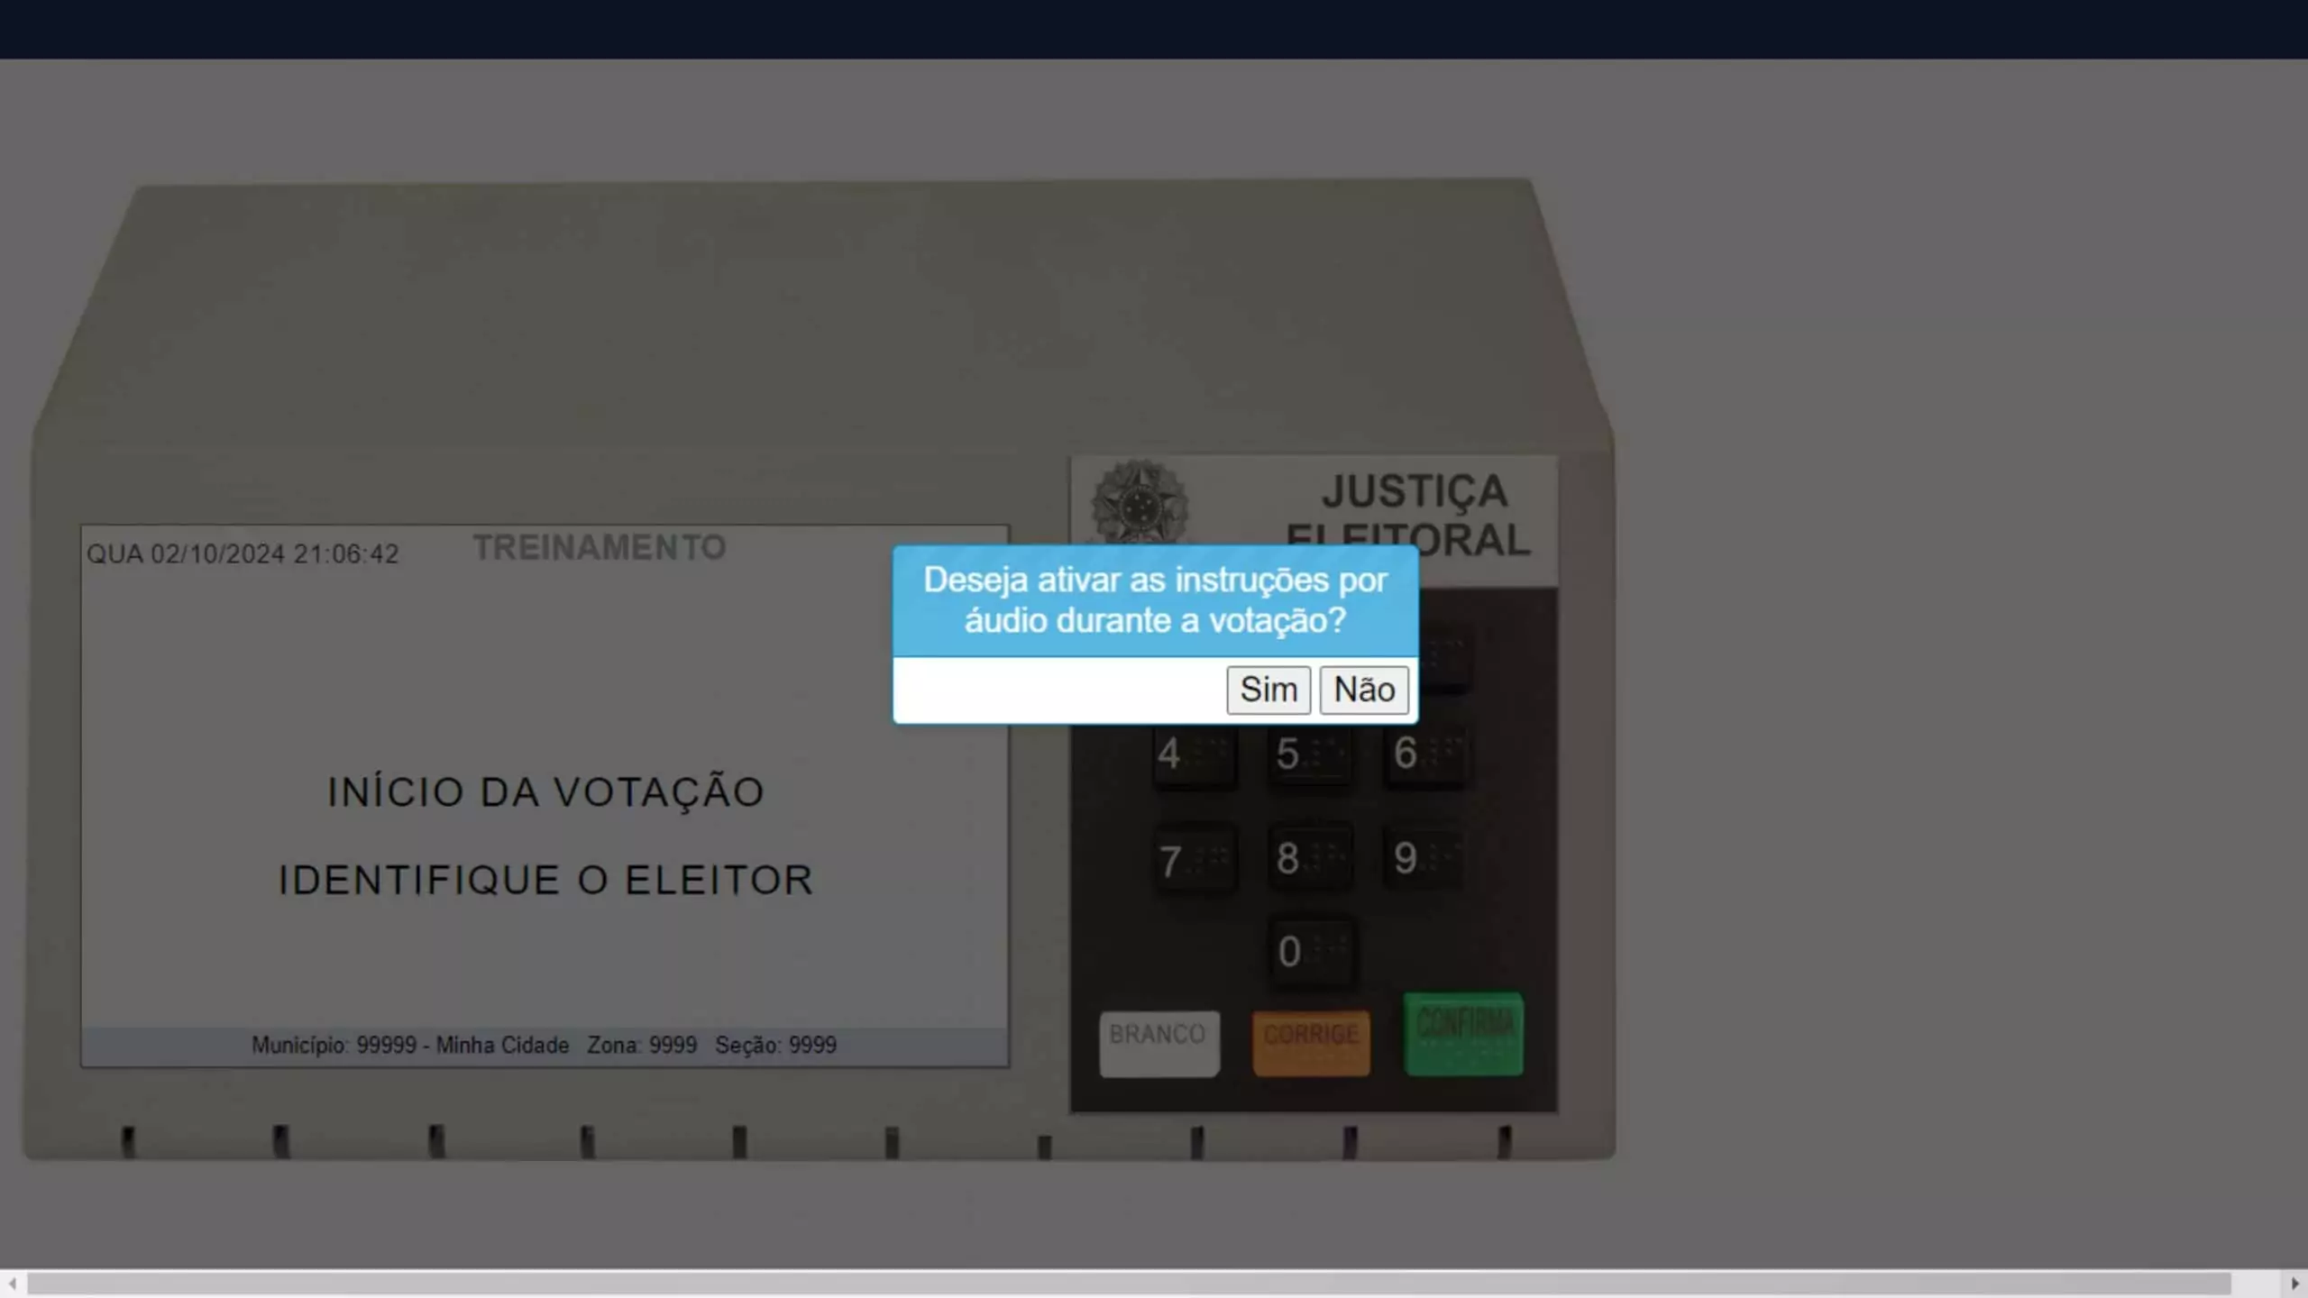Click the 'Não' button to decline audio
The width and height of the screenshot is (2308, 1298).
pyautogui.click(x=1363, y=688)
